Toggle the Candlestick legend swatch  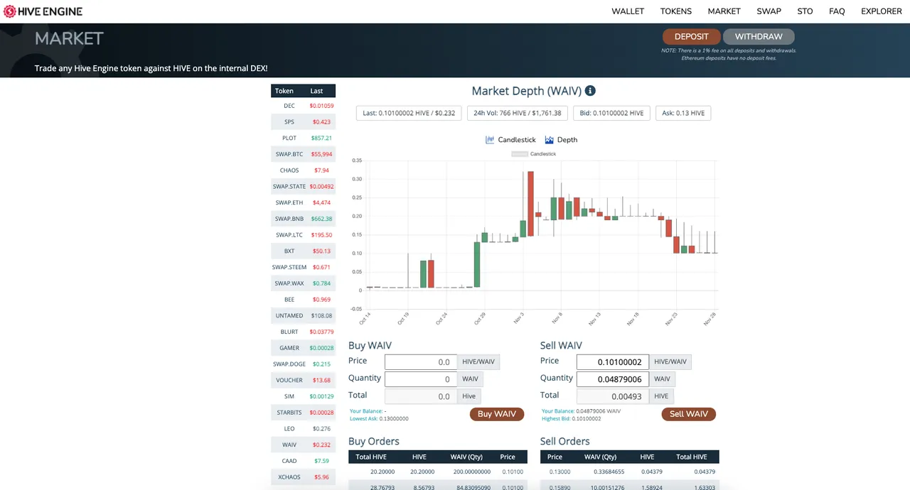[x=520, y=154]
